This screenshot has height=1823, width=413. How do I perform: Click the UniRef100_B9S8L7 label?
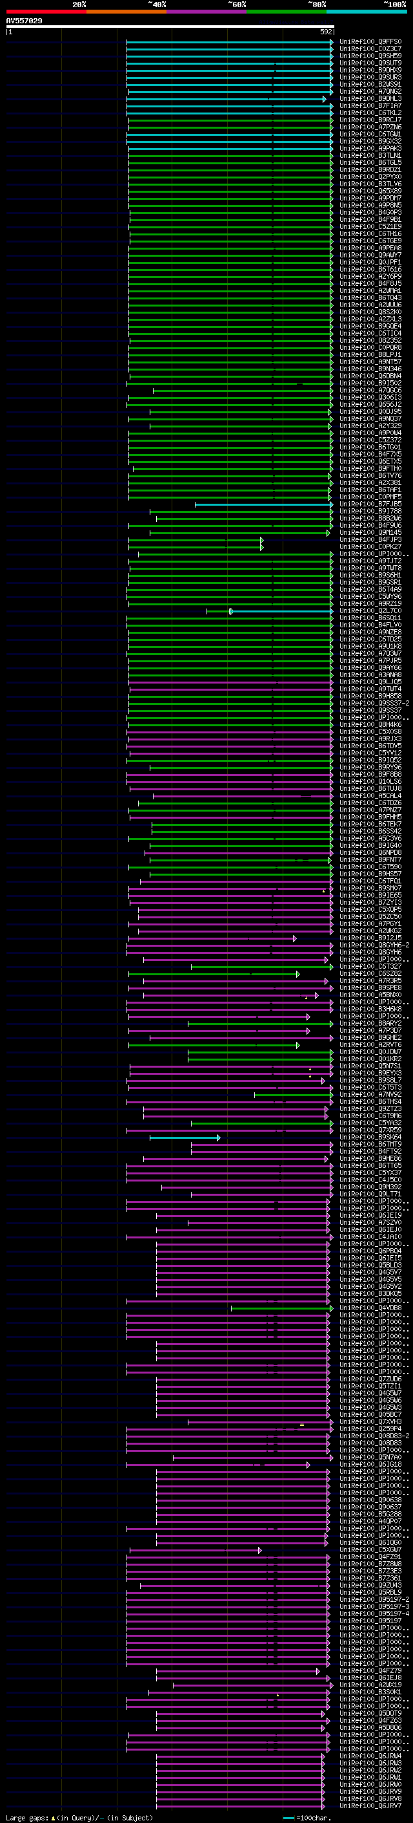[370, 1081]
